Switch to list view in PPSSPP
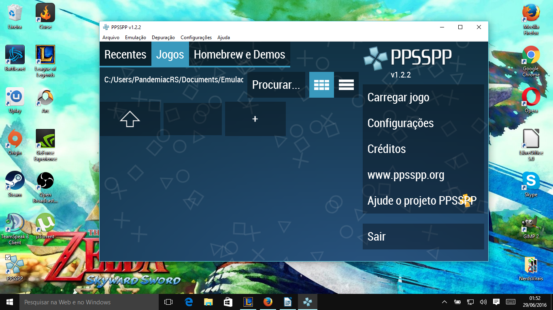Image resolution: width=553 pixels, height=310 pixels. tap(346, 85)
